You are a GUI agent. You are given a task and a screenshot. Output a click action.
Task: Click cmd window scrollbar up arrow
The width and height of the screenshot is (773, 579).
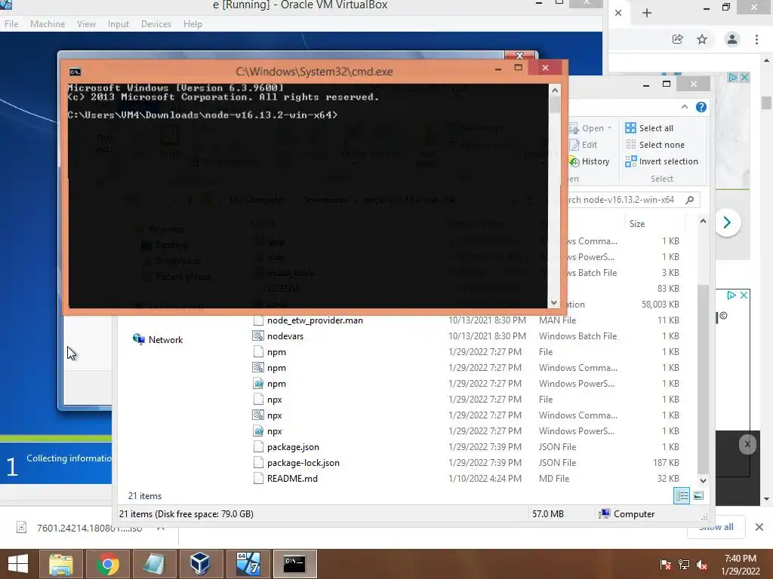pos(555,90)
